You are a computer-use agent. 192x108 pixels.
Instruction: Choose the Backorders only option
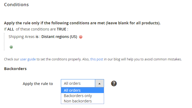coord(78,96)
